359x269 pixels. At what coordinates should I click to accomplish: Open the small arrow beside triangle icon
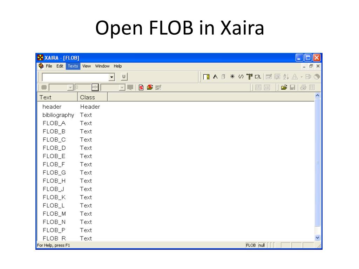tap(302, 77)
